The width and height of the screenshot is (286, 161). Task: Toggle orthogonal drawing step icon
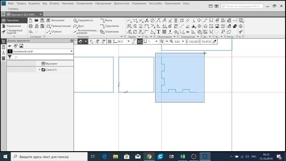(x=134, y=42)
